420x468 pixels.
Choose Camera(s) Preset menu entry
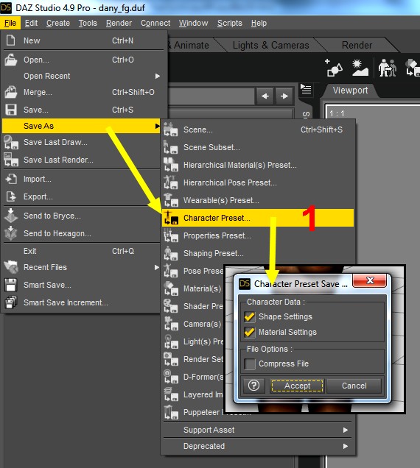click(194, 324)
